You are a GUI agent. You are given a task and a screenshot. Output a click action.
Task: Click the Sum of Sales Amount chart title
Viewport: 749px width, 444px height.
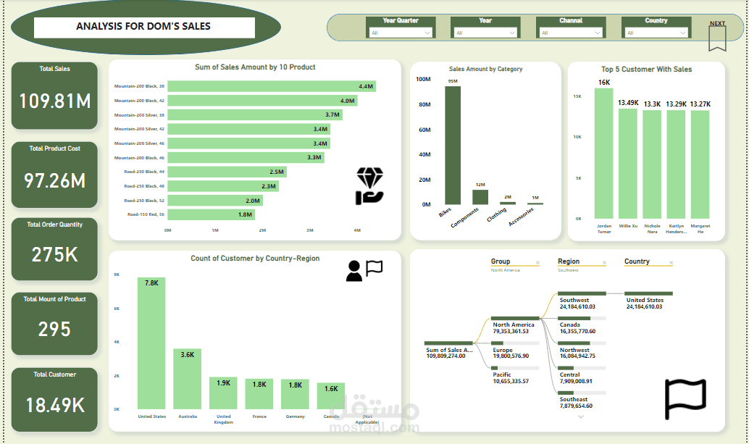[255, 67]
